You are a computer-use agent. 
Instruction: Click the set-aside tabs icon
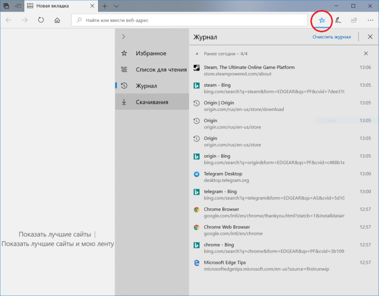click(6, 6)
